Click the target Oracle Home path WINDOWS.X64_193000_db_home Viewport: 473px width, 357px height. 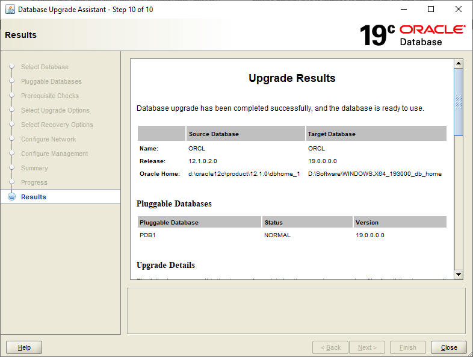(375, 174)
